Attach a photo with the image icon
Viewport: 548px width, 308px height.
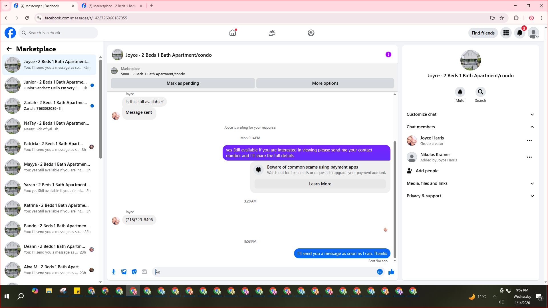tap(124, 272)
